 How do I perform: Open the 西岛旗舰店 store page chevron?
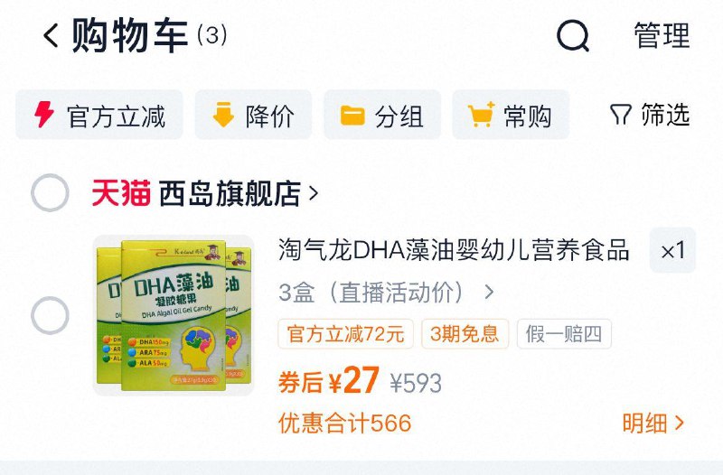314,193
